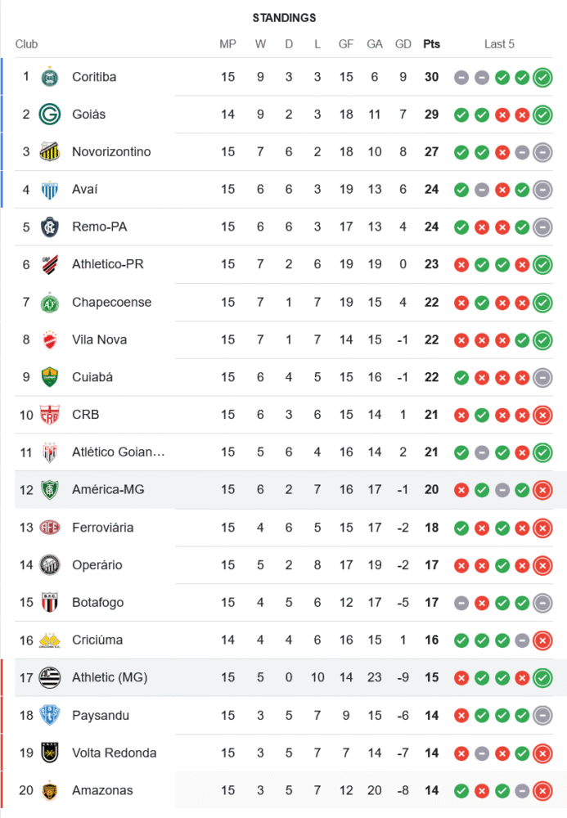Click the Vila Nova club crest icon
Screen dimensions: 567x818
click(51, 339)
